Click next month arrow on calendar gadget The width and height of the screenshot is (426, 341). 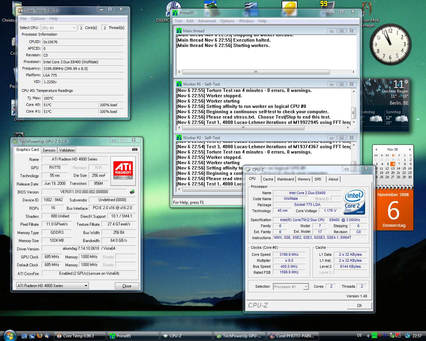tap(410, 149)
